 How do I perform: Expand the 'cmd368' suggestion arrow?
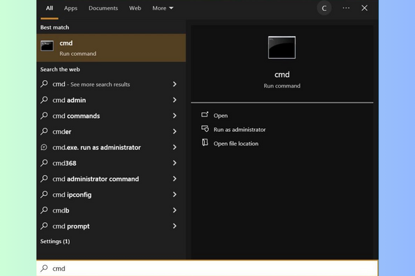click(174, 163)
